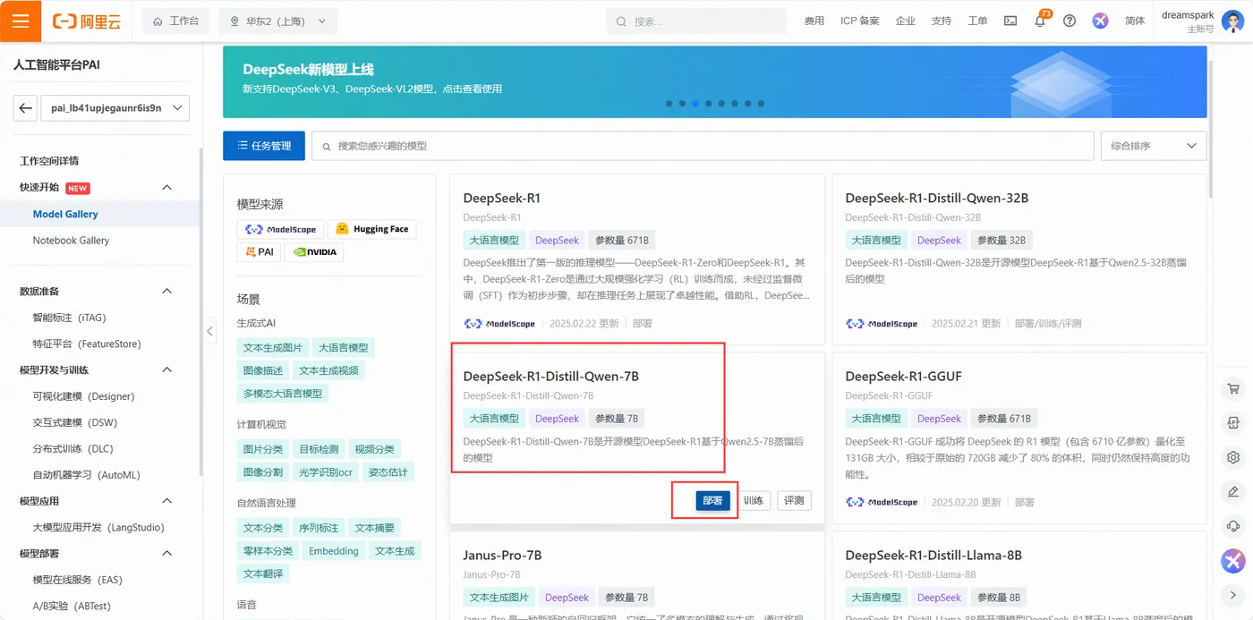Open workspace dropdown pai_lb41upjegaunr6is9n
Viewport: 1253px width, 620px height.
(115, 108)
